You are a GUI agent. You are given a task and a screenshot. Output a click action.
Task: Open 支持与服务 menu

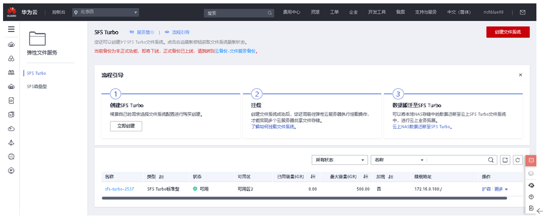[x=426, y=12]
